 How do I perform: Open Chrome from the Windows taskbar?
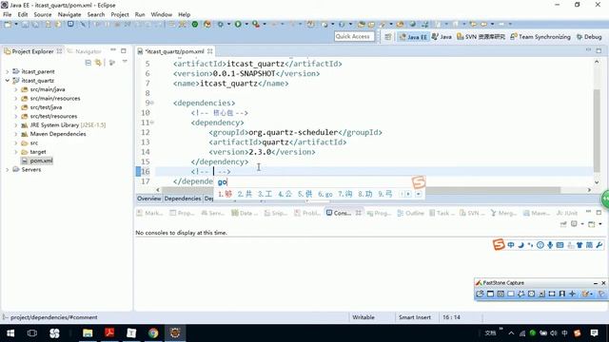pyautogui.click(x=153, y=333)
